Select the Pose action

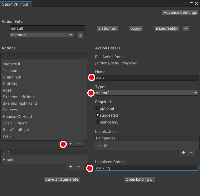44,90
